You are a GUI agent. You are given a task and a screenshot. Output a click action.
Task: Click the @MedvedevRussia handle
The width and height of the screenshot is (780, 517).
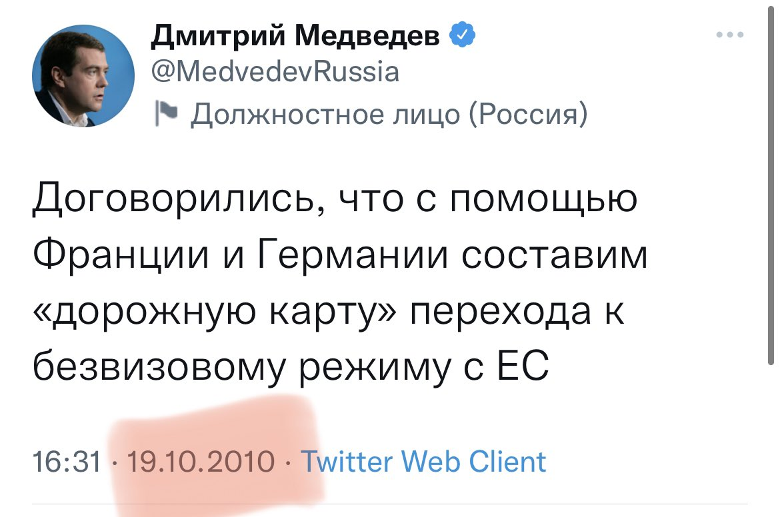click(x=275, y=71)
